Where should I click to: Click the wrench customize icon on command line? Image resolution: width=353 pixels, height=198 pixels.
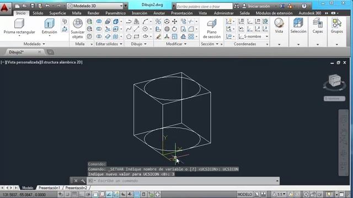tap(83, 181)
